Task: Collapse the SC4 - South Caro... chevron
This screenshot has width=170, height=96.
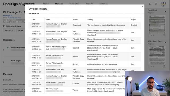Action: [x=165, y=42]
